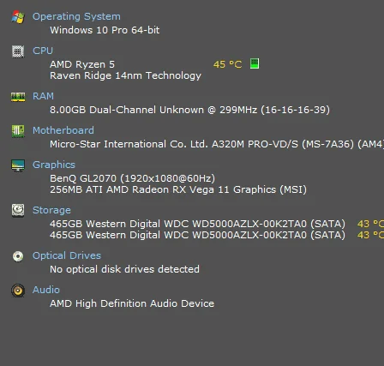
Task: Click the Windows logo Operating System icon
Action: pos(18,17)
